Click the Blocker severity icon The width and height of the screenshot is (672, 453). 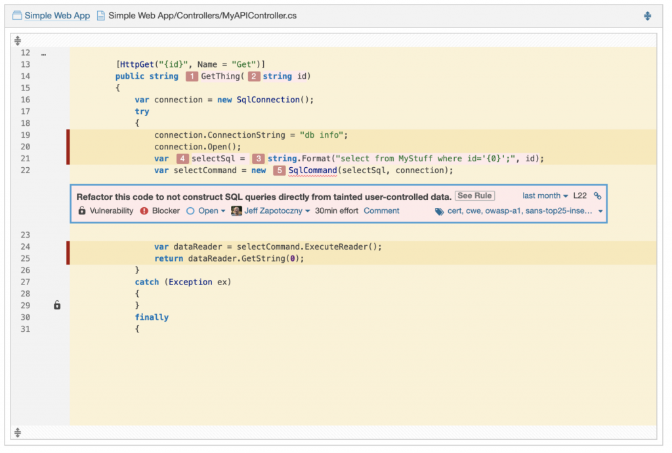tap(144, 211)
